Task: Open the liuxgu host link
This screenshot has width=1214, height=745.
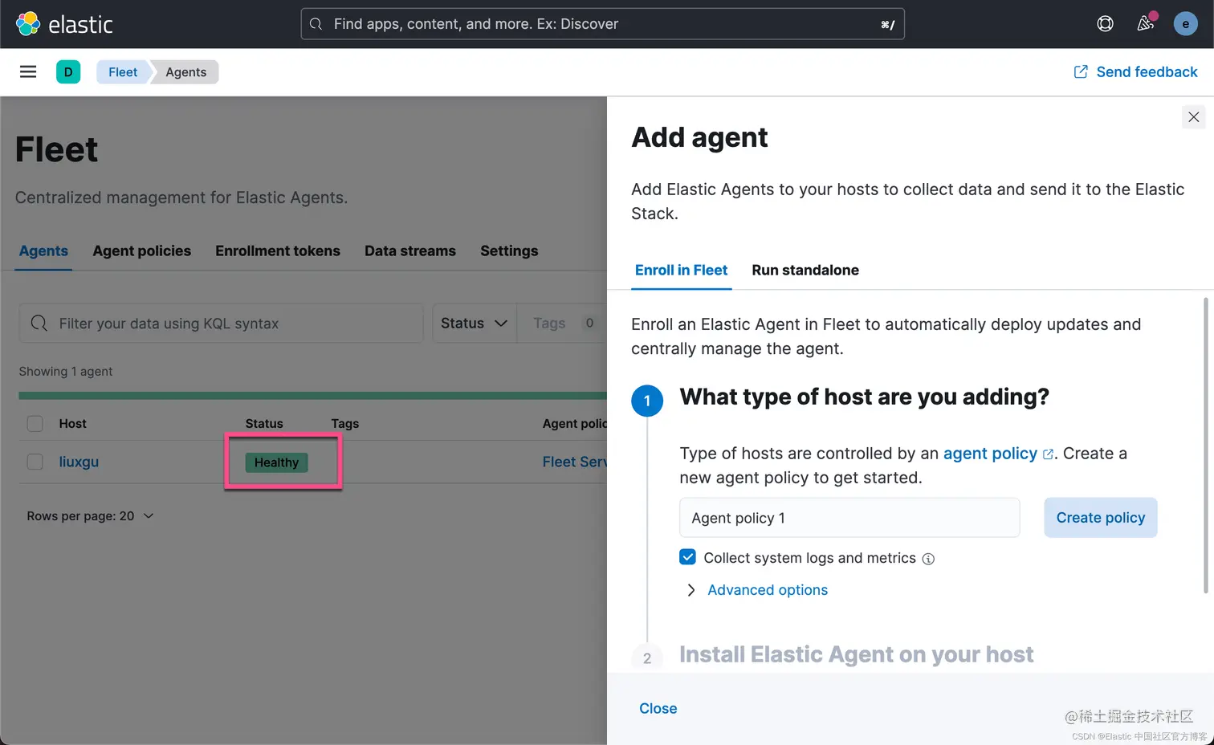Action: [79, 462]
